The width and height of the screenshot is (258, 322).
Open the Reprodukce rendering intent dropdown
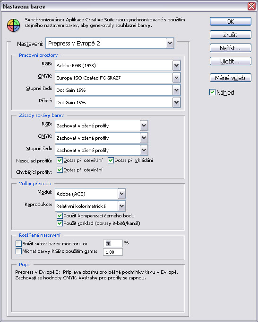90,206
